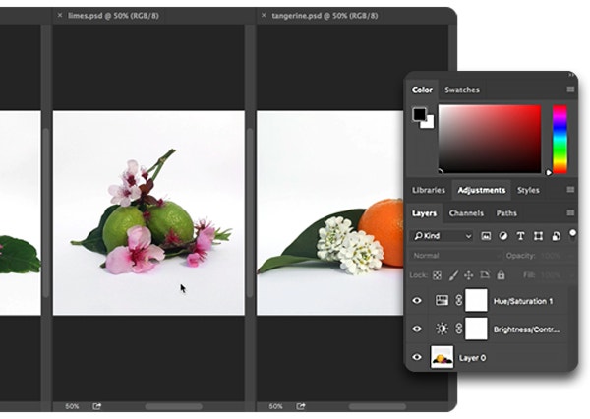Click the tangerine document 50% zoom field
Image resolution: width=590 pixels, height=419 pixels.
tap(275, 406)
